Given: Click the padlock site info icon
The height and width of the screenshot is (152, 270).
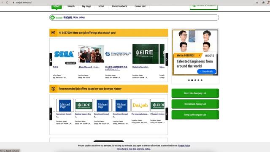Looking at the screenshot, I should coord(13,3).
